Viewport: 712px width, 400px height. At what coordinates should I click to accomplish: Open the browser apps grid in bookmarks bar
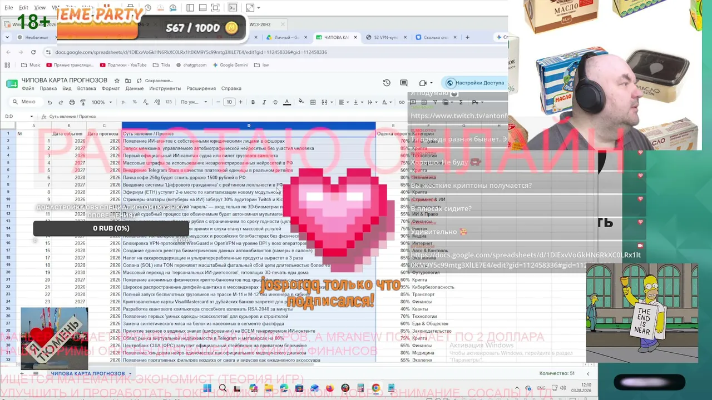(x=8, y=65)
